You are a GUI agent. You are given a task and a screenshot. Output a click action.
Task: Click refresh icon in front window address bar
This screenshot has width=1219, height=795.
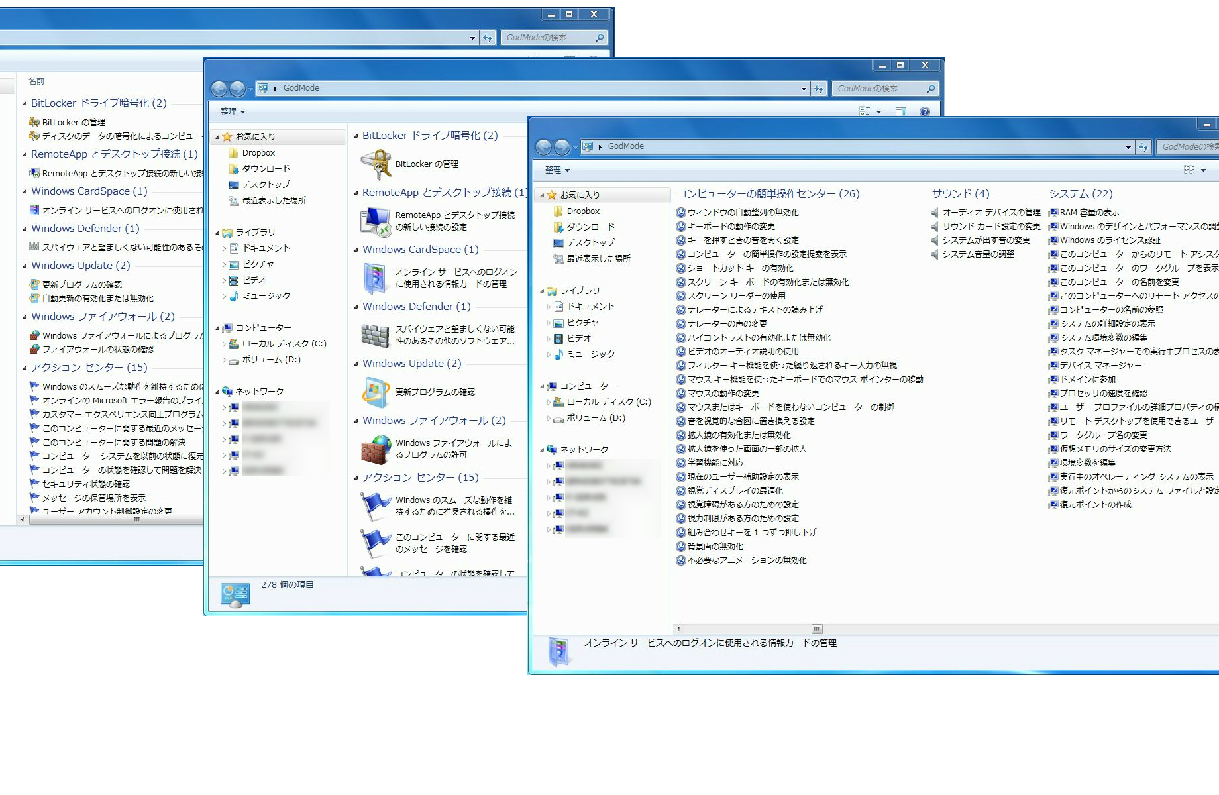coord(1143,147)
